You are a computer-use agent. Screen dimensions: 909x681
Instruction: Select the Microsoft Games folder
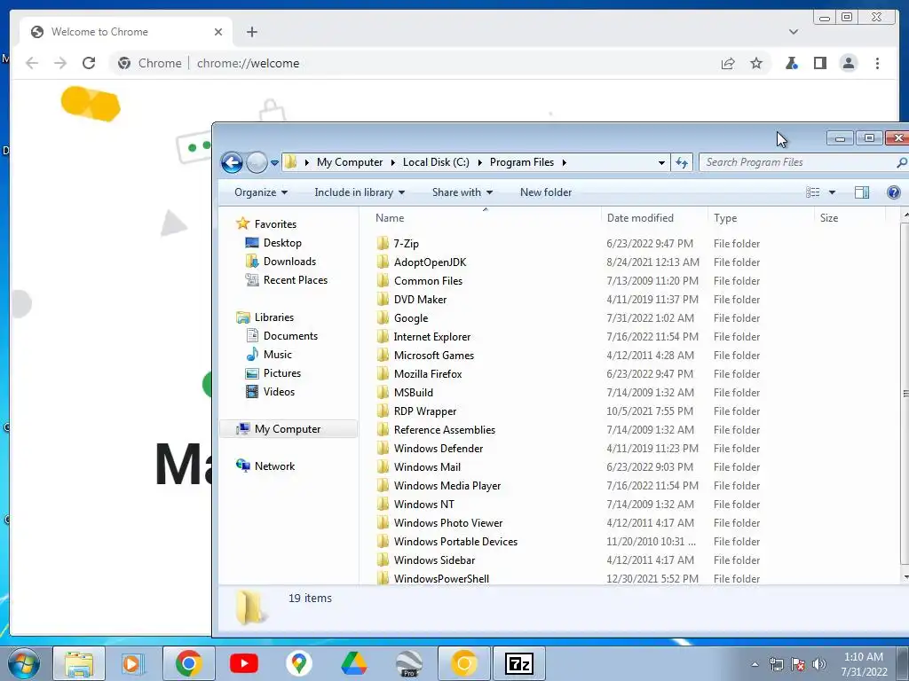pos(433,355)
